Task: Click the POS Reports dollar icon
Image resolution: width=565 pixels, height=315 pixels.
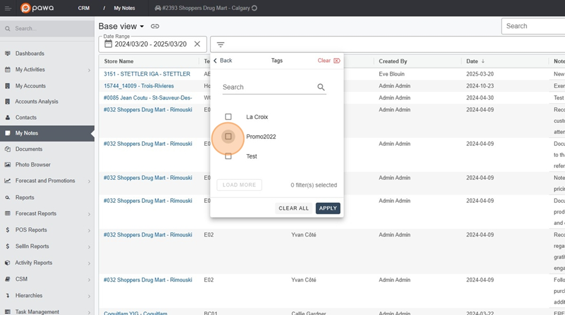Action: pos(8,230)
